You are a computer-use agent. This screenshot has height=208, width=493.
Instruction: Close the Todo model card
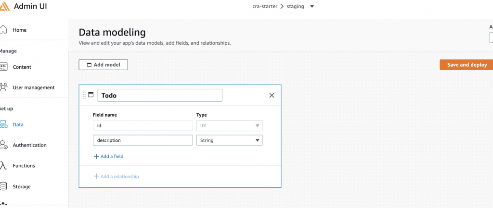[x=272, y=96]
